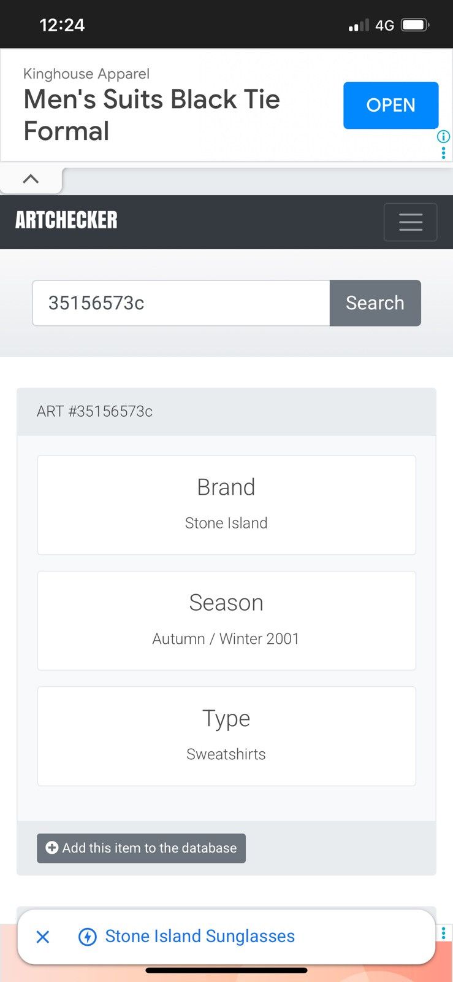453x982 pixels.
Task: Open the ad options three-dot menu
Action: click(x=443, y=152)
